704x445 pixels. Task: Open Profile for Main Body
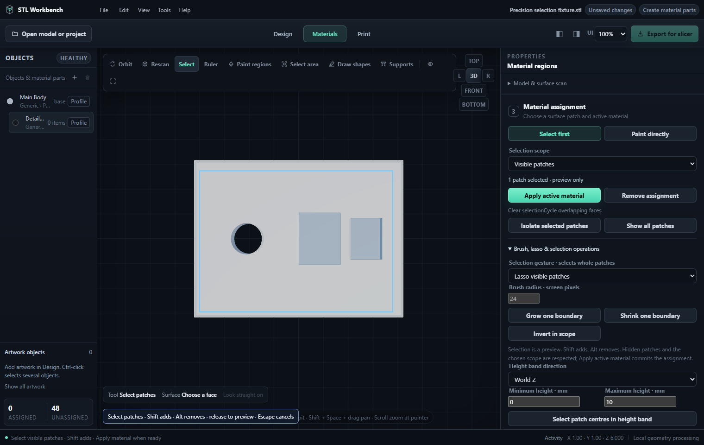point(79,102)
